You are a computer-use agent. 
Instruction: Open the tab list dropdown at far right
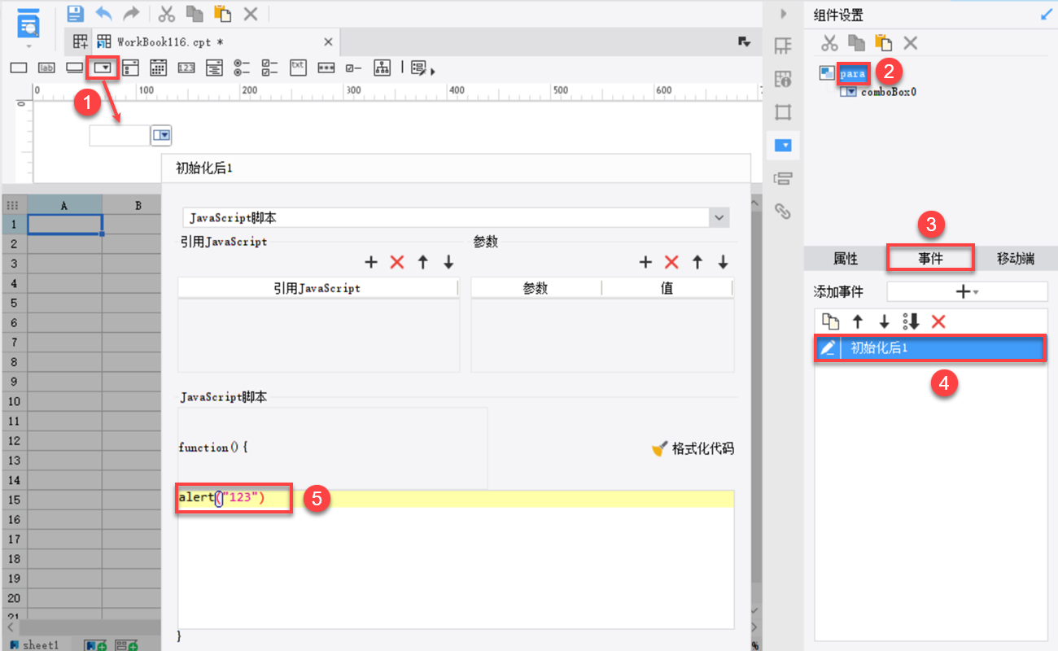pos(743,42)
